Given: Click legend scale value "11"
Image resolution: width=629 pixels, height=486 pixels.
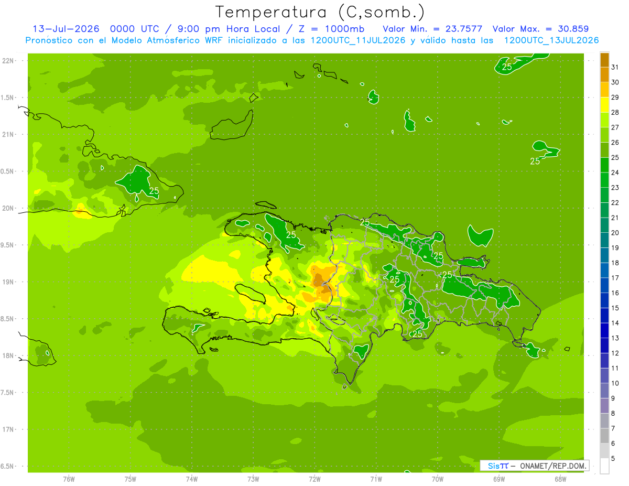Looking at the screenshot, I should (615, 369).
